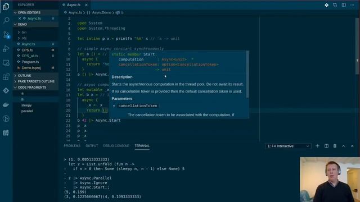Click Async.fs in the breadcrumb
The image size is (360, 202).
coord(75,12)
